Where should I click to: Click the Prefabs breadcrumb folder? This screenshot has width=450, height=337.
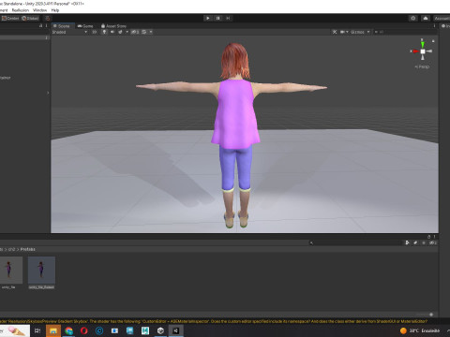coord(28,249)
